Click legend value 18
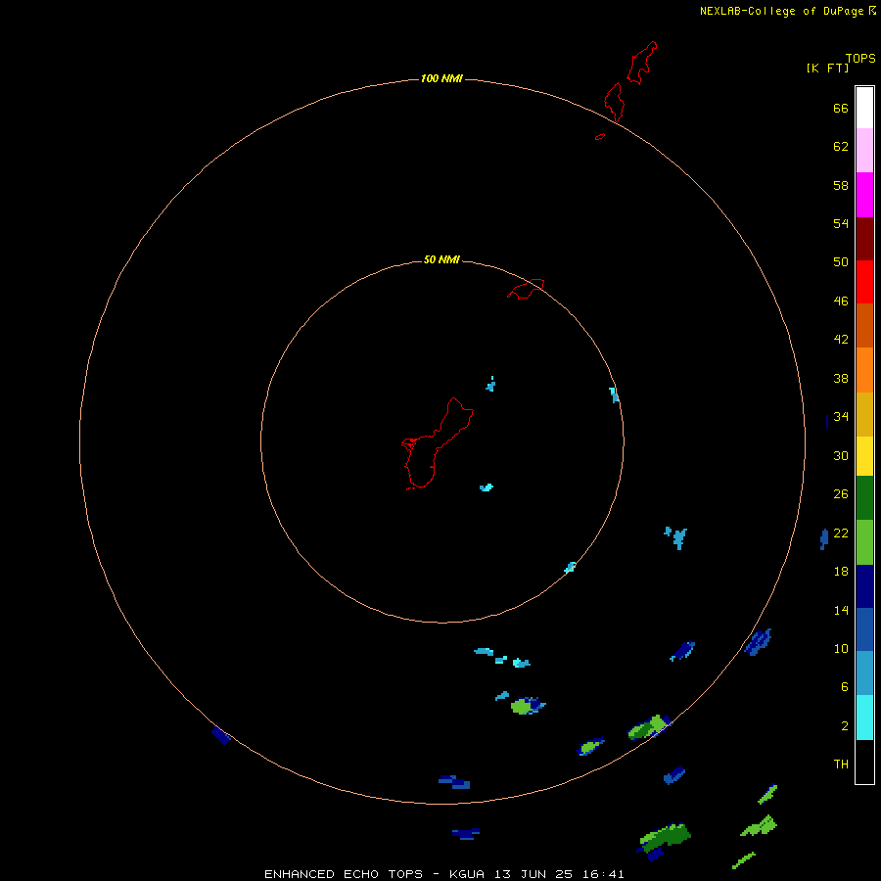This screenshot has width=881, height=881. coord(841,572)
